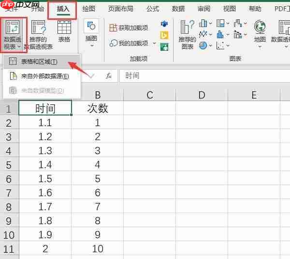This screenshot has height=259, width=290.
Task: Select row 3 header
Action: (9, 137)
